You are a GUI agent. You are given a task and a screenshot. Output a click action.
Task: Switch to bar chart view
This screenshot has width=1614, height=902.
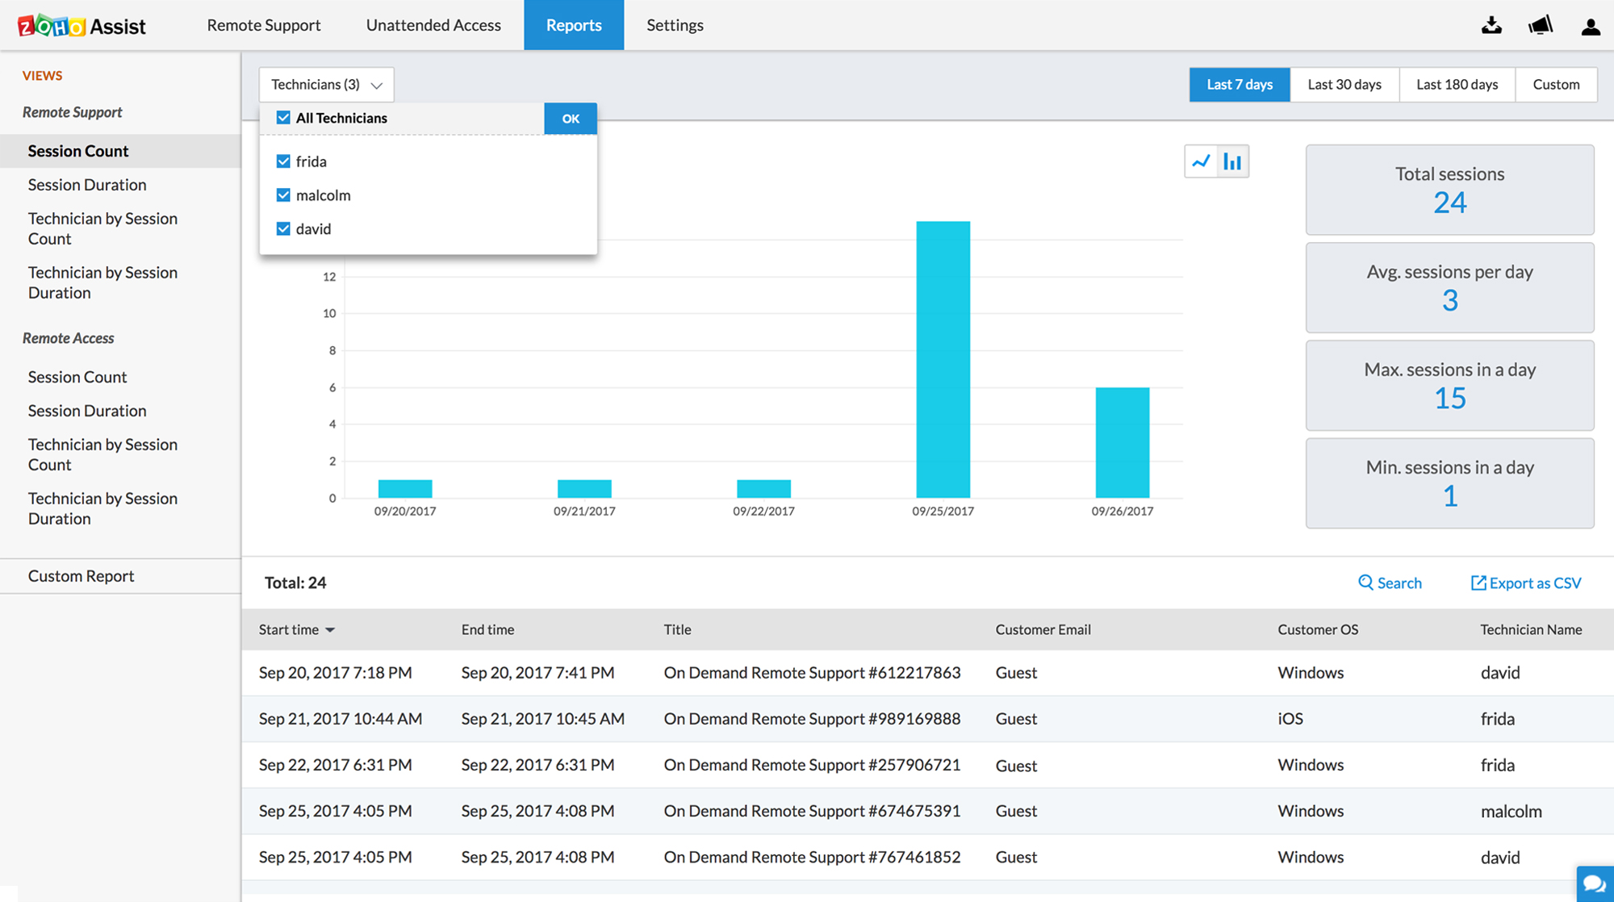pyautogui.click(x=1232, y=161)
